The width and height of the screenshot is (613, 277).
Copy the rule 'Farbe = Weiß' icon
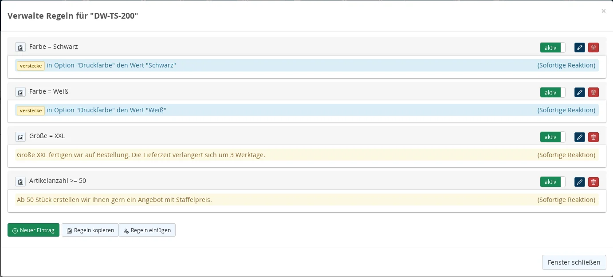click(20, 92)
